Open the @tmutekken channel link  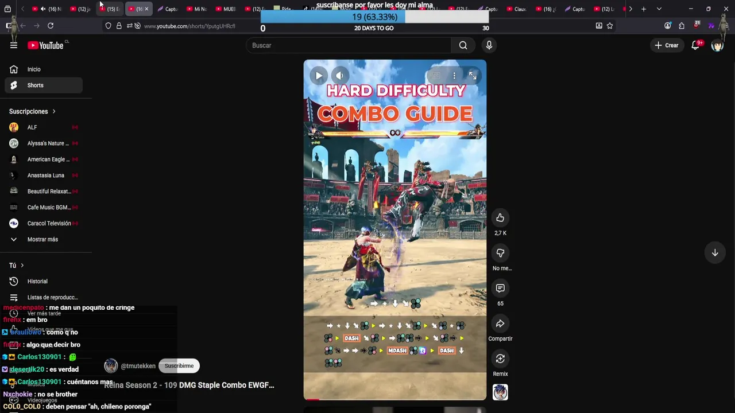[138, 366]
